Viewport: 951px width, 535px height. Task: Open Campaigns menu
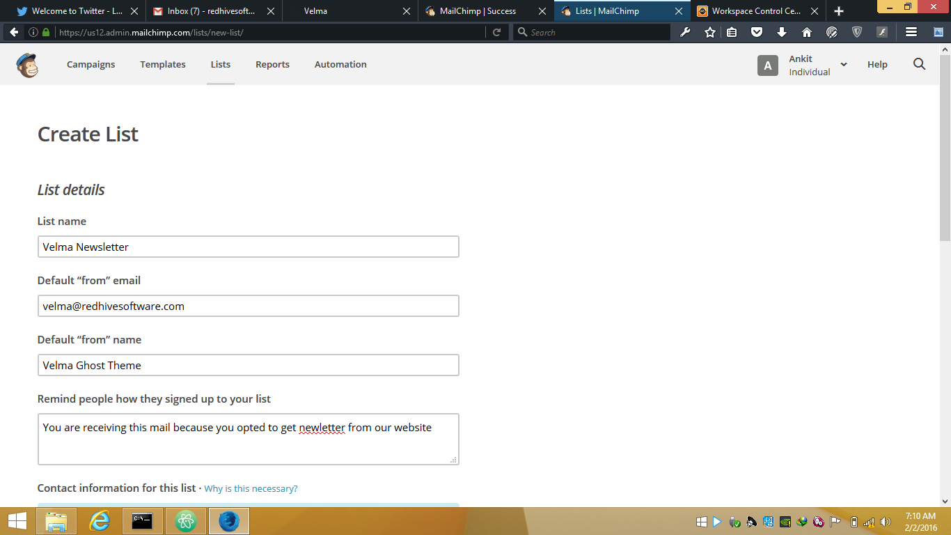coord(91,64)
